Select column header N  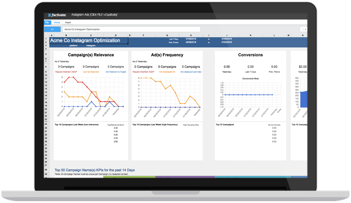tap(303, 35)
